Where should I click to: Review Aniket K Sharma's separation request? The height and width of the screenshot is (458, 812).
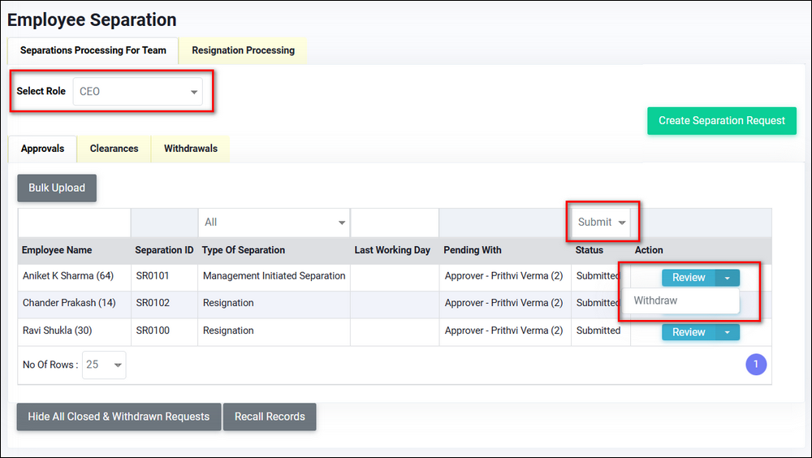[x=688, y=278]
